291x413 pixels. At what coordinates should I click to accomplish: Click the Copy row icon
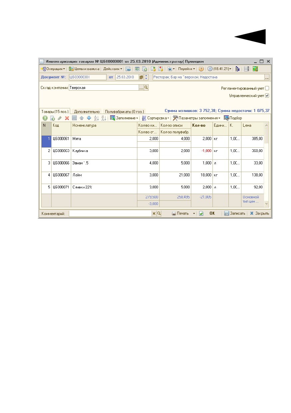coord(52,118)
